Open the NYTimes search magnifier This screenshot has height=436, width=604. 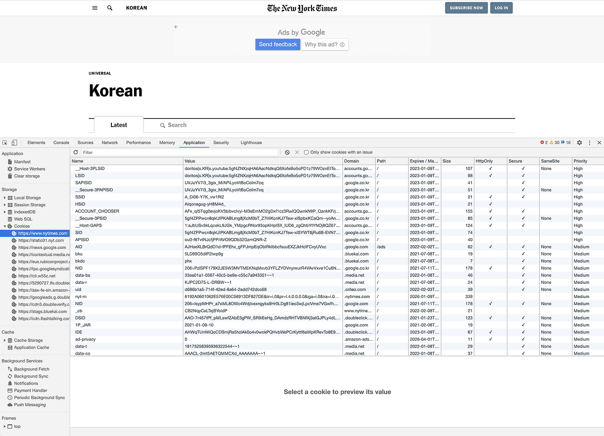click(109, 8)
